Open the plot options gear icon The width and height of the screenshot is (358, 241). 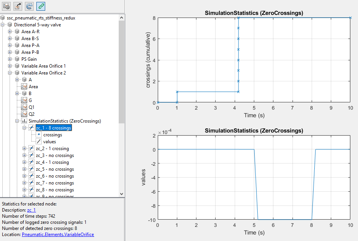[6, 6]
